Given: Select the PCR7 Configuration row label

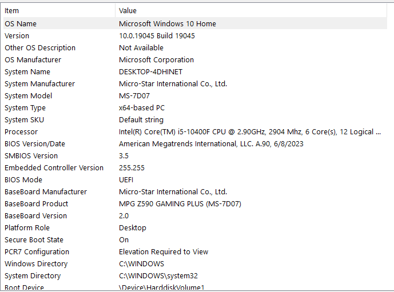Looking at the screenshot, I should tap(37, 252).
